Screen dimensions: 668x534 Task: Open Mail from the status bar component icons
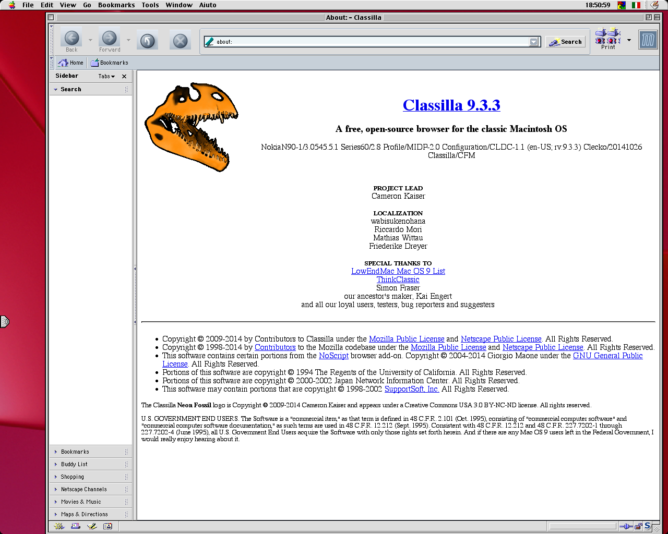pyautogui.click(x=76, y=526)
